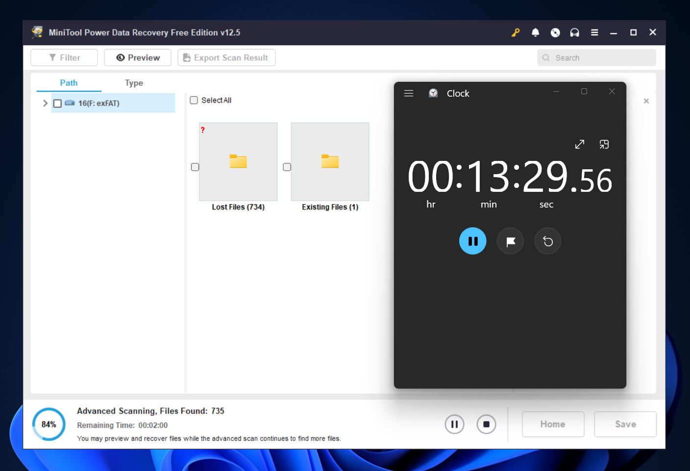Viewport: 690px width, 471px height.
Task: Stop the advanced scan
Action: (x=486, y=424)
